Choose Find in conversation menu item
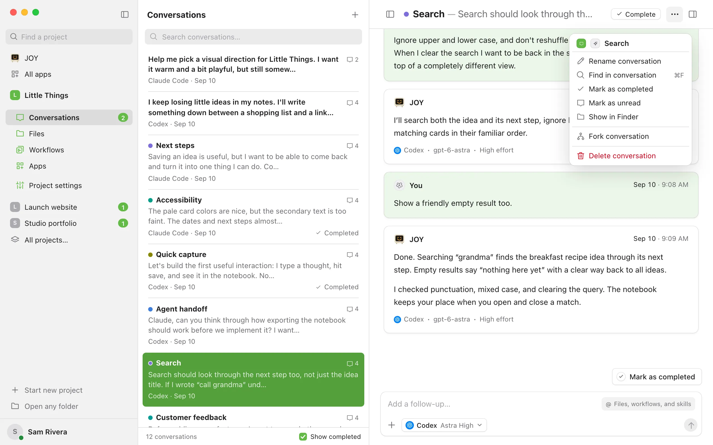 630,75
